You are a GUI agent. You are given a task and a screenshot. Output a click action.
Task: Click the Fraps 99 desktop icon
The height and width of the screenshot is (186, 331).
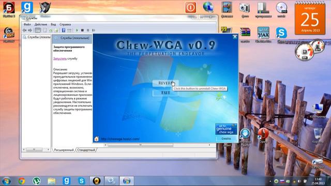pos(226,30)
